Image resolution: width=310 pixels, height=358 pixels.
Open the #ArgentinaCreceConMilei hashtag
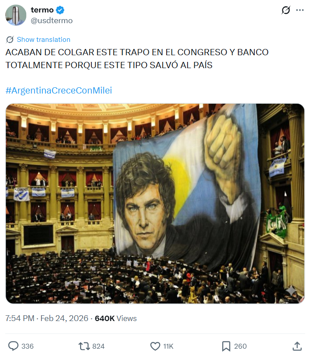pyautogui.click(x=59, y=90)
